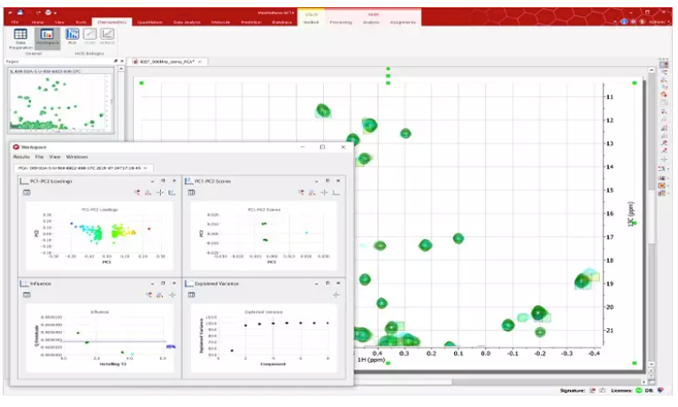Toggle the Workspace button in the ribbon
This screenshot has width=678, height=407.
coord(47,37)
